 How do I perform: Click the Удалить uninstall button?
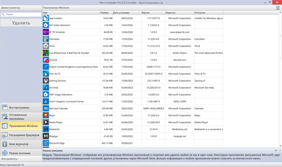click(21, 23)
